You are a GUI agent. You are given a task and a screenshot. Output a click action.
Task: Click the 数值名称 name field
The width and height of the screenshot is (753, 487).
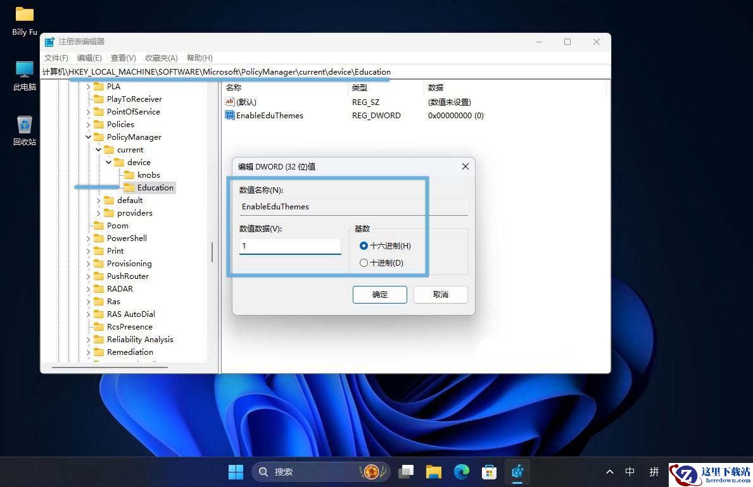(353, 207)
